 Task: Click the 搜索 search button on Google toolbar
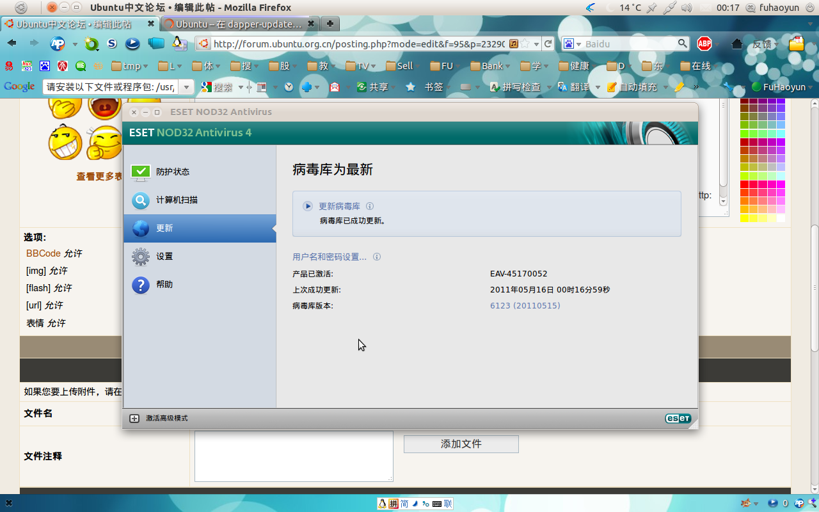point(218,86)
